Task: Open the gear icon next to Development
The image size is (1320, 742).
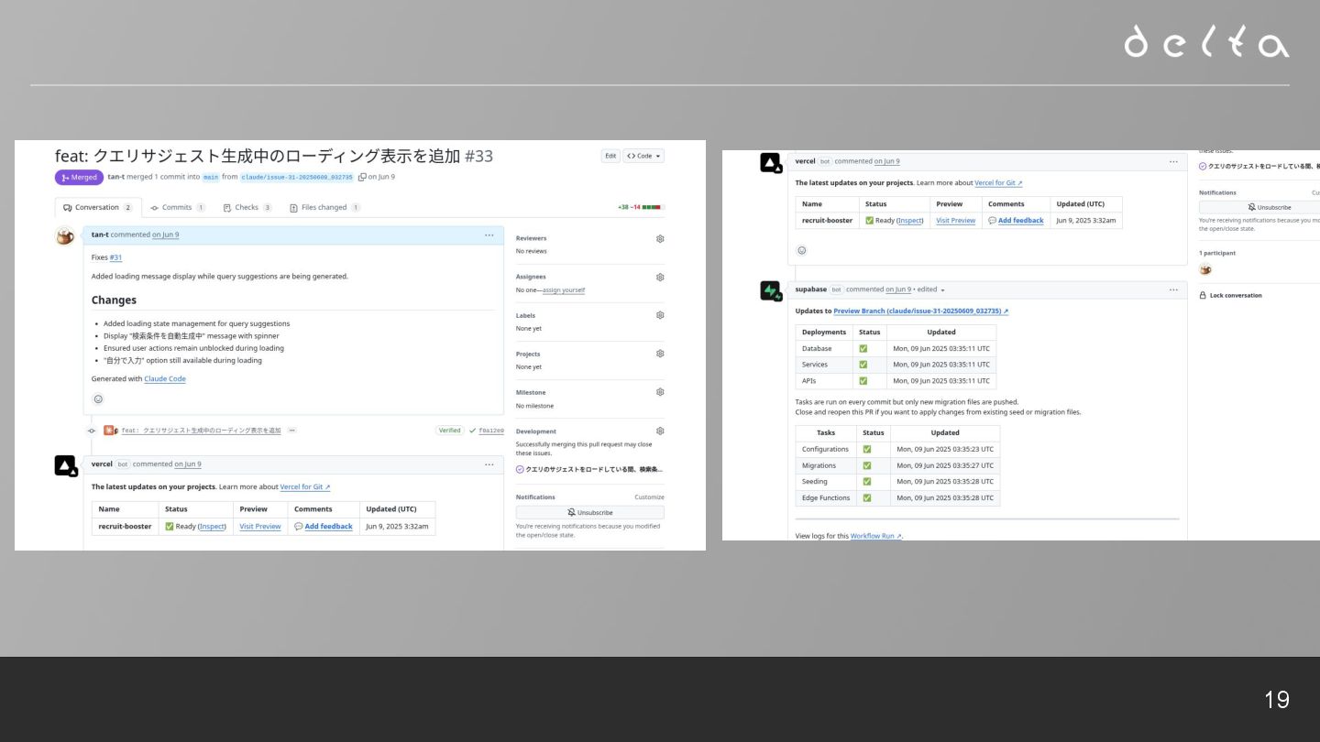Action: pos(660,431)
